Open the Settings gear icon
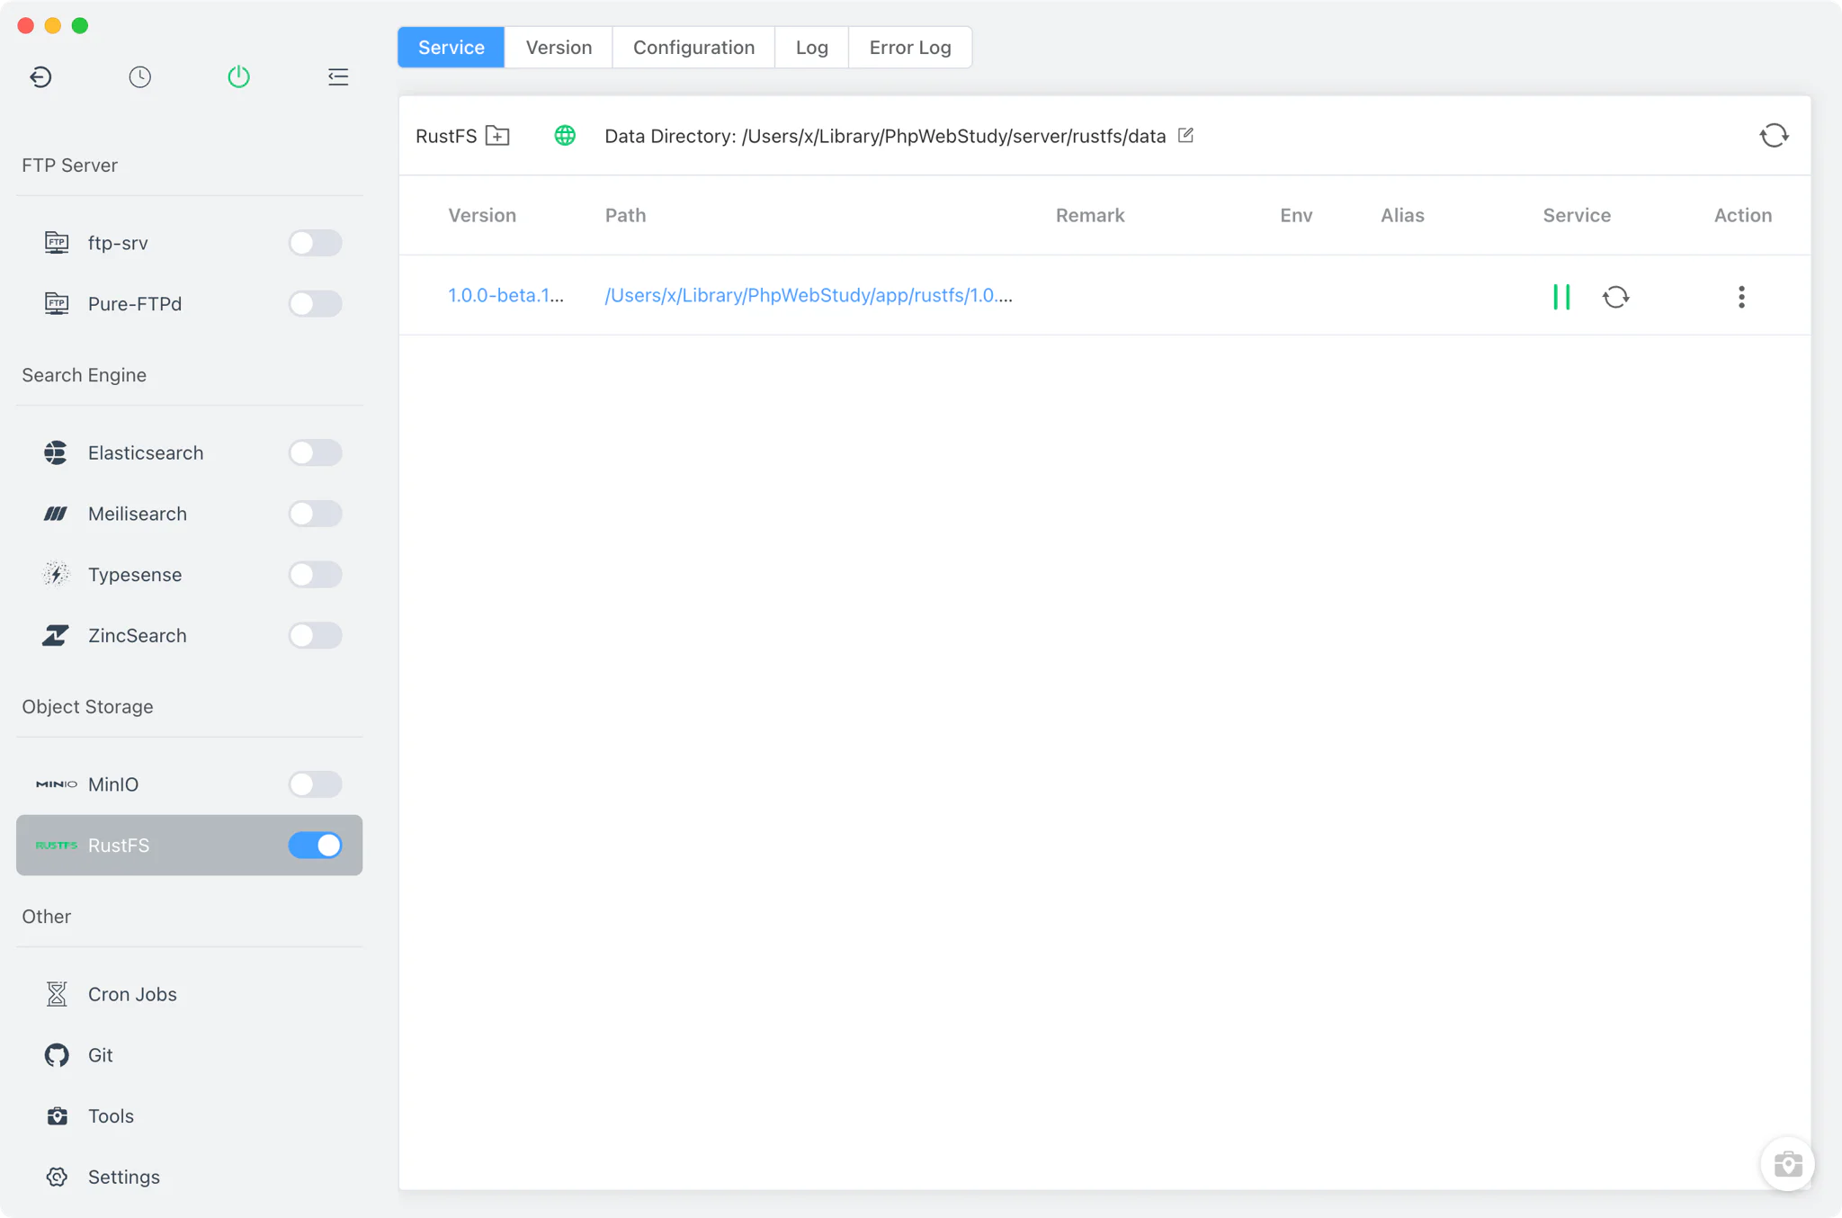This screenshot has height=1218, width=1842. click(x=57, y=1177)
